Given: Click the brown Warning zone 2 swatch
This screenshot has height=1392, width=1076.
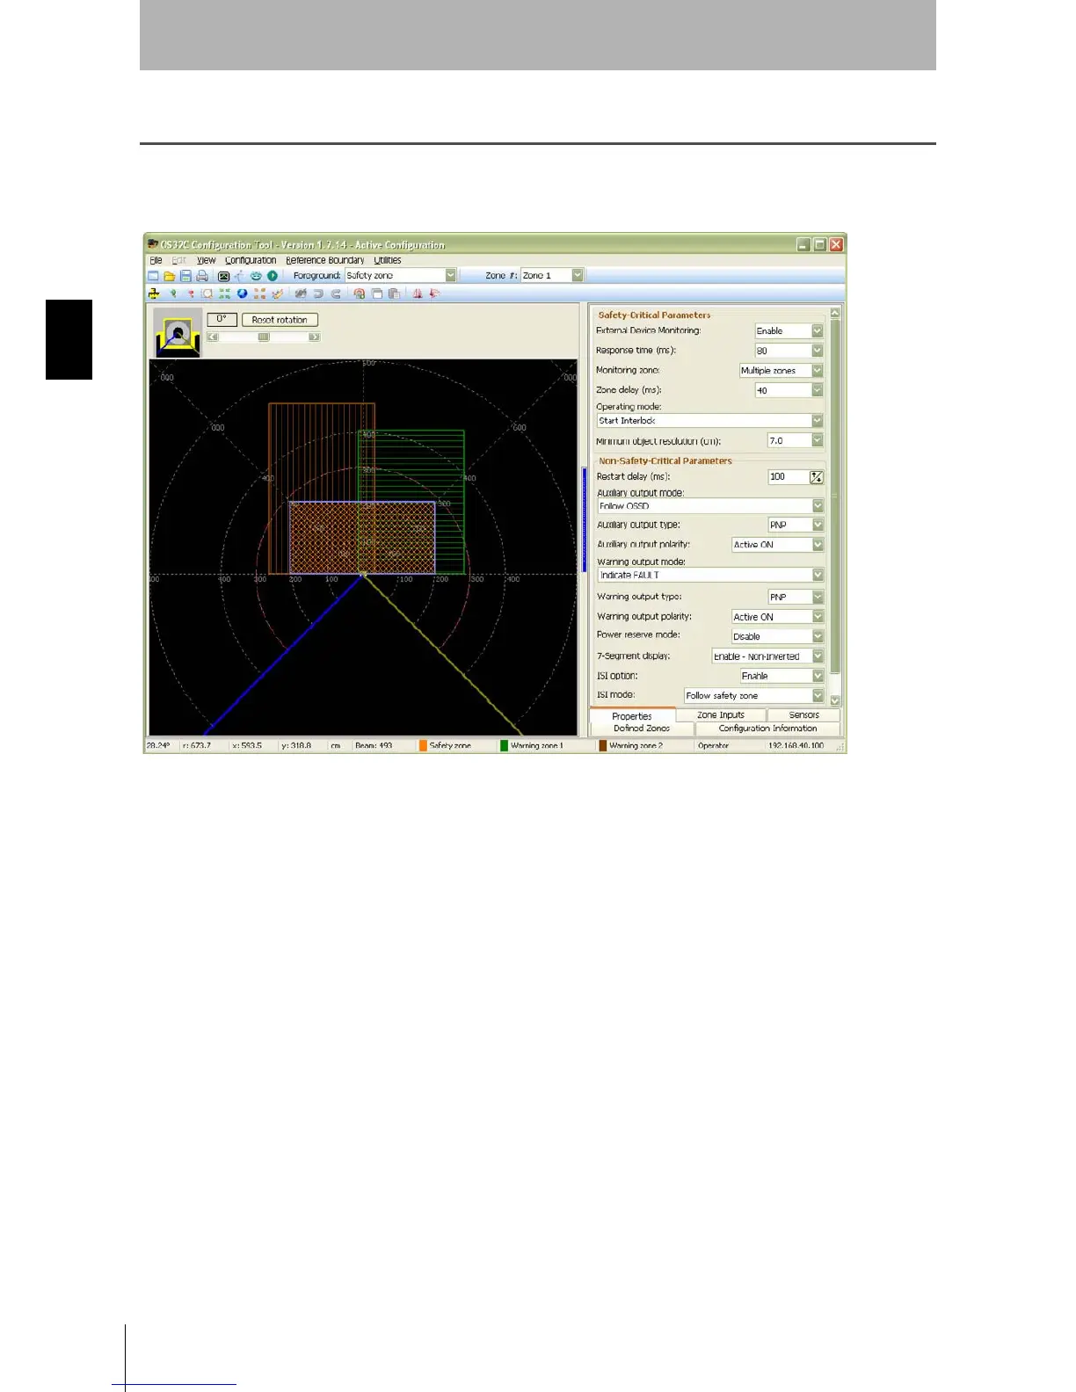Looking at the screenshot, I should pos(602,745).
